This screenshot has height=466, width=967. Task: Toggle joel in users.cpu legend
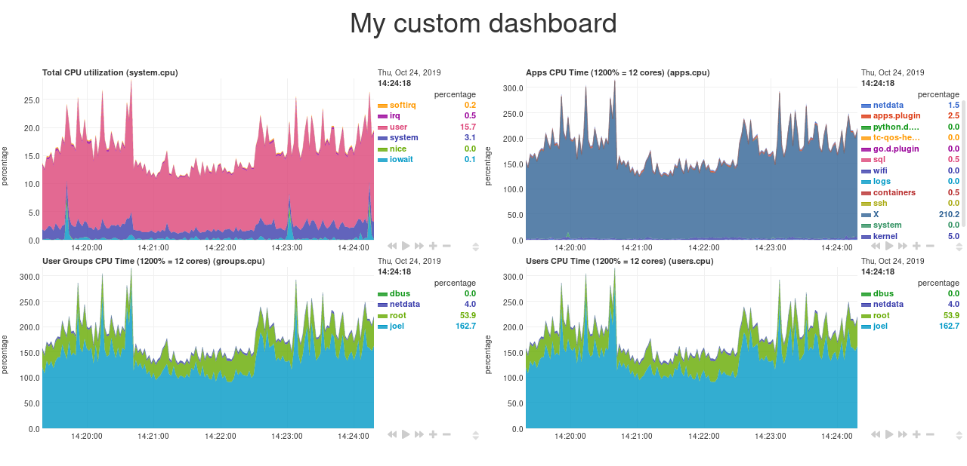tap(880, 327)
